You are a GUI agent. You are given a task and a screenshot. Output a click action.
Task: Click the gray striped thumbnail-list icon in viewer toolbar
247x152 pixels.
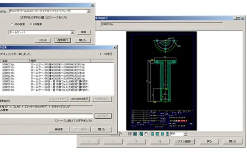point(130,134)
